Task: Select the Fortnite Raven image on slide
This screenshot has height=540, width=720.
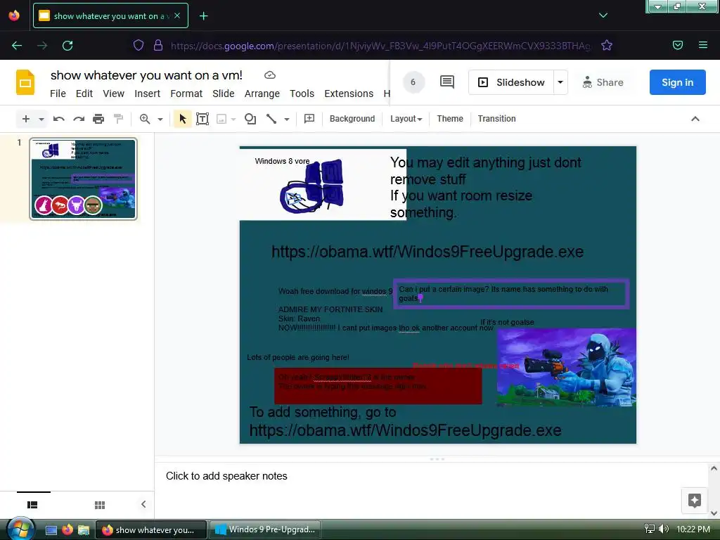Action: [x=566, y=367]
